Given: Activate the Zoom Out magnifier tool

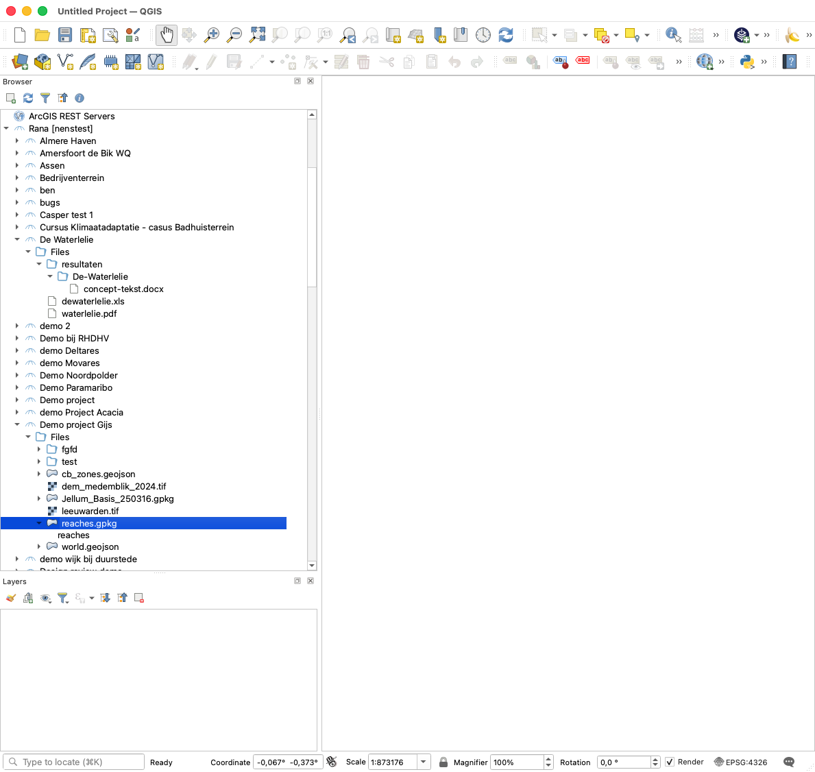Looking at the screenshot, I should (x=234, y=35).
